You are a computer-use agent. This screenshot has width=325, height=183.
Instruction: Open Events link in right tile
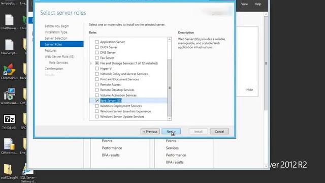(171, 141)
